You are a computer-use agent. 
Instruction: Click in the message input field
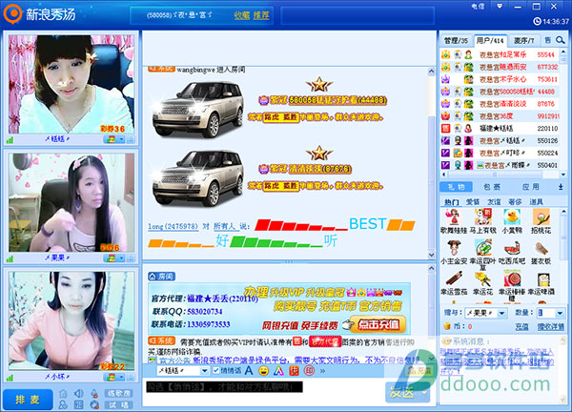[x=263, y=392]
